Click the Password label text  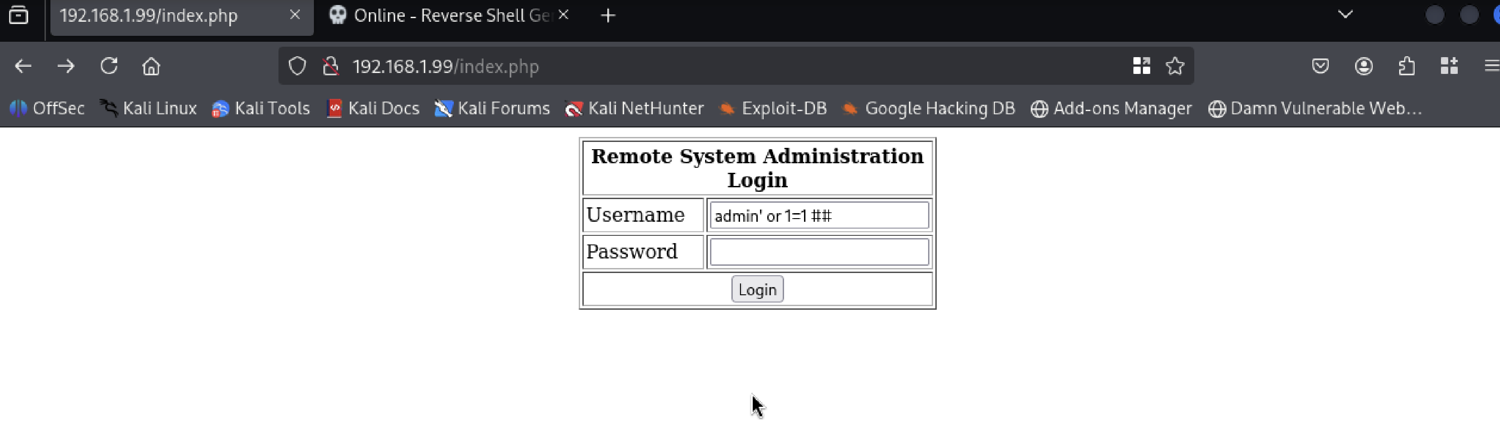[632, 252]
